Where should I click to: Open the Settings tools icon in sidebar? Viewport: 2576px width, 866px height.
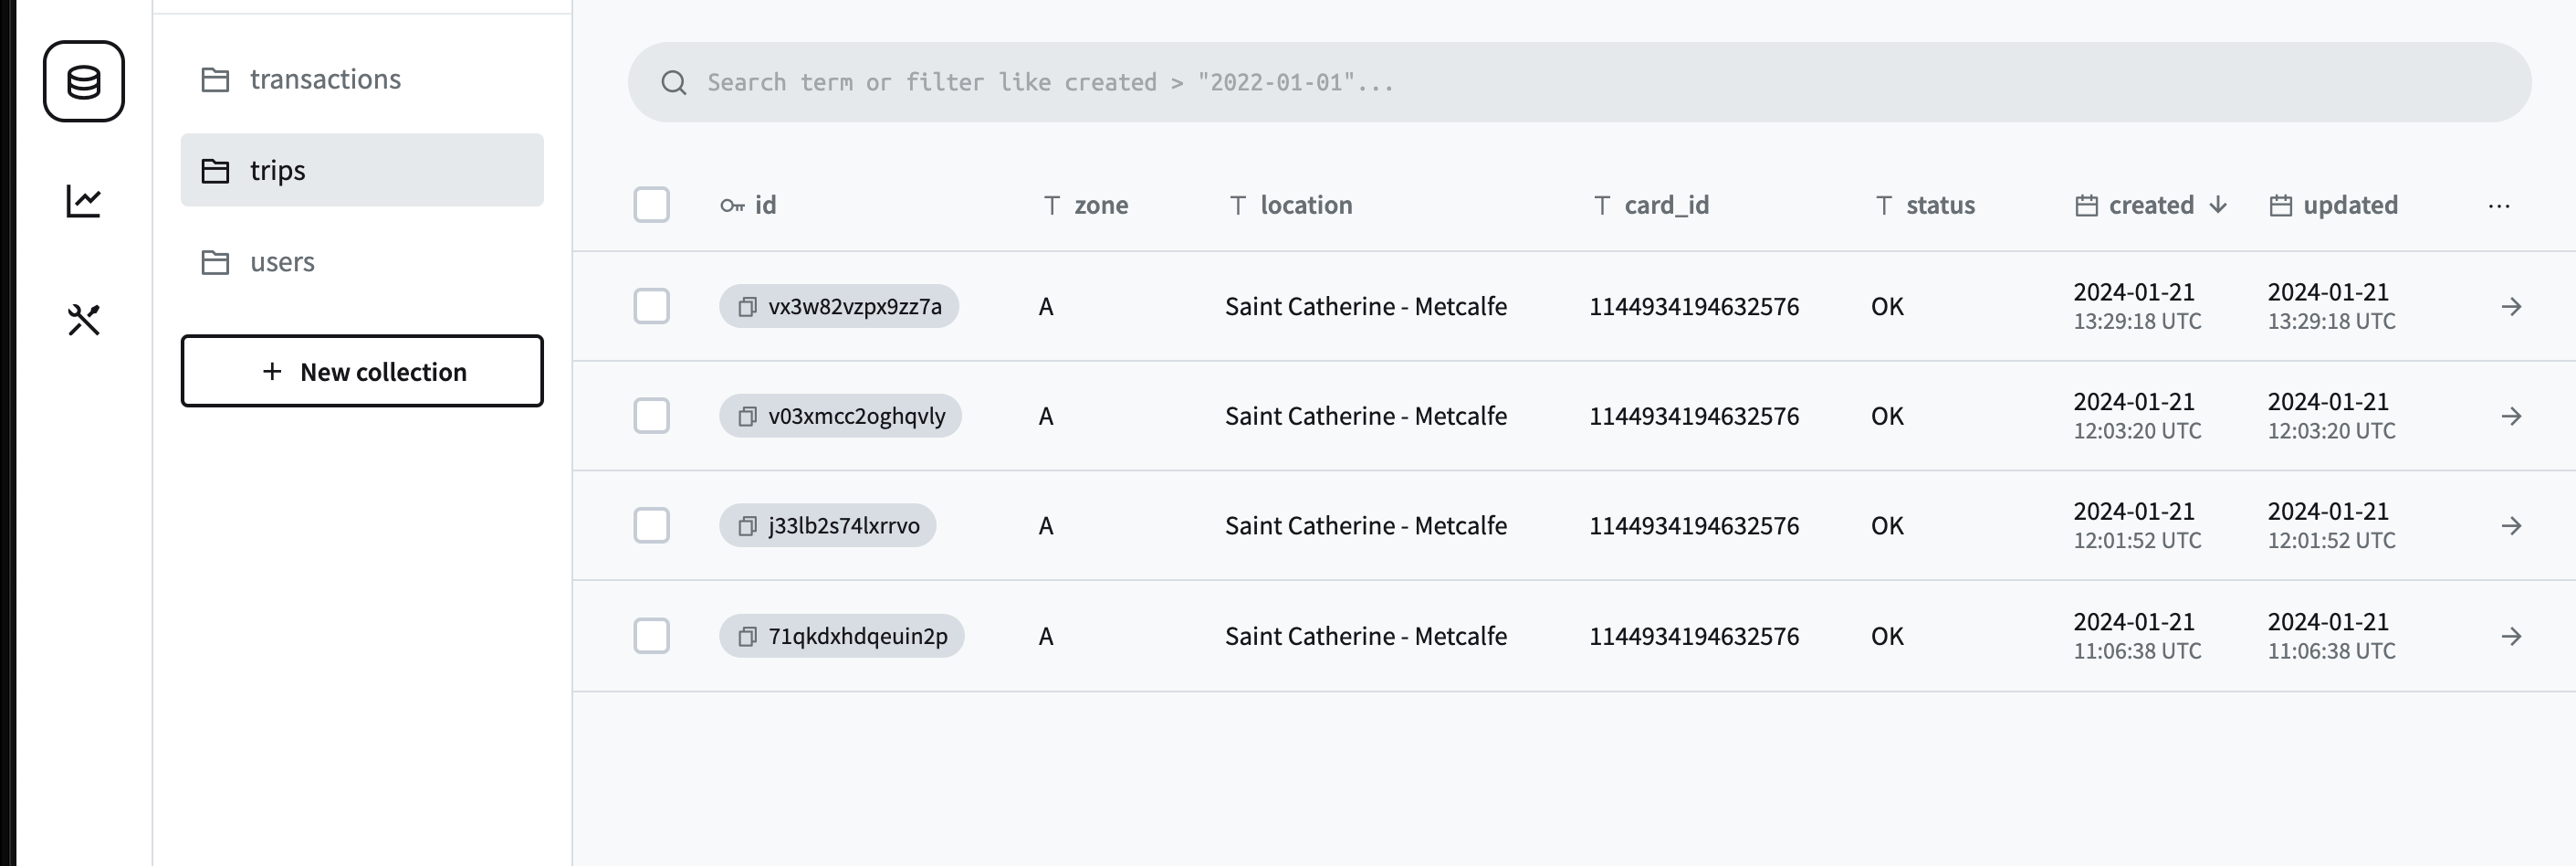coord(84,321)
